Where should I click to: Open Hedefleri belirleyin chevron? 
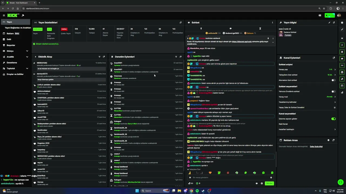point(335,130)
